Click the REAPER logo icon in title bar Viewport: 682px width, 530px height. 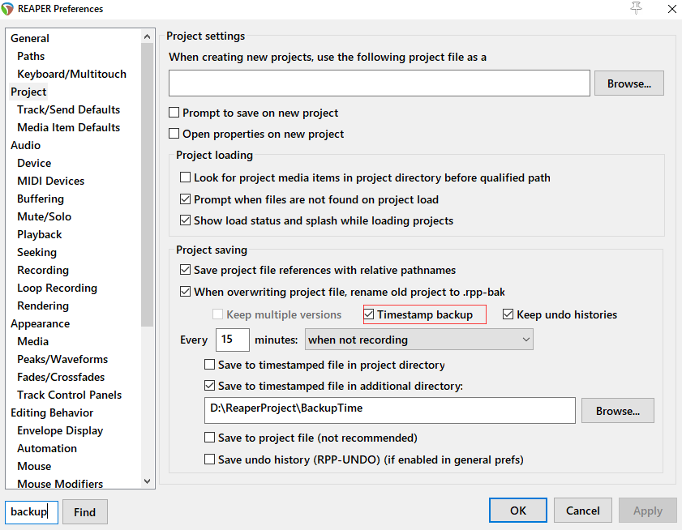pyautogui.click(x=10, y=9)
